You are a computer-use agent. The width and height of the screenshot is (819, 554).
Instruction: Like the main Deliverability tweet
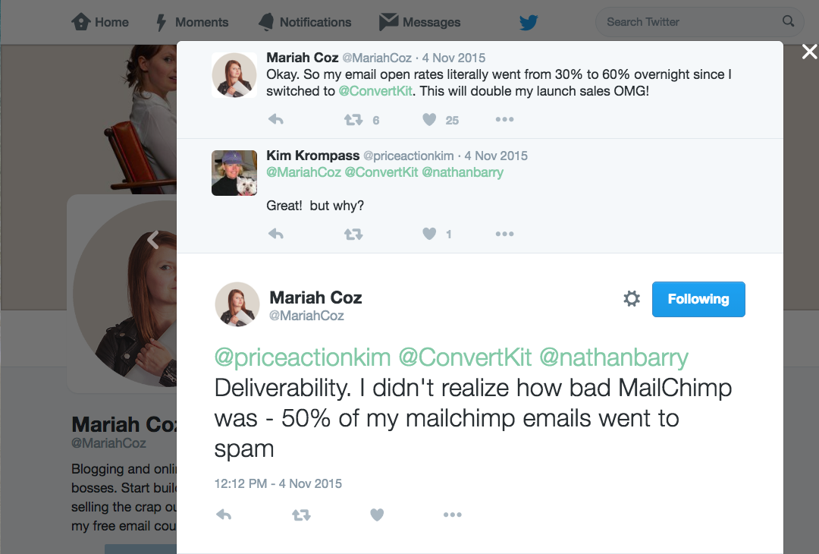click(377, 515)
